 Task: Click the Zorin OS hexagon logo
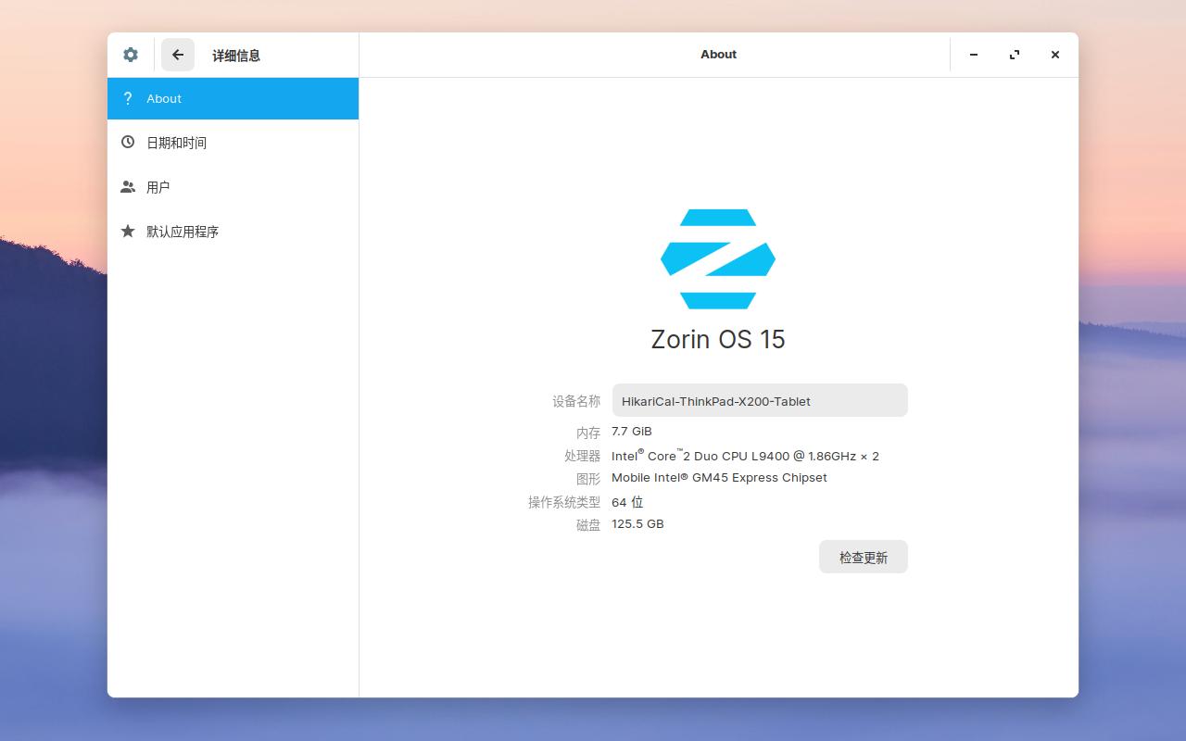(x=718, y=258)
